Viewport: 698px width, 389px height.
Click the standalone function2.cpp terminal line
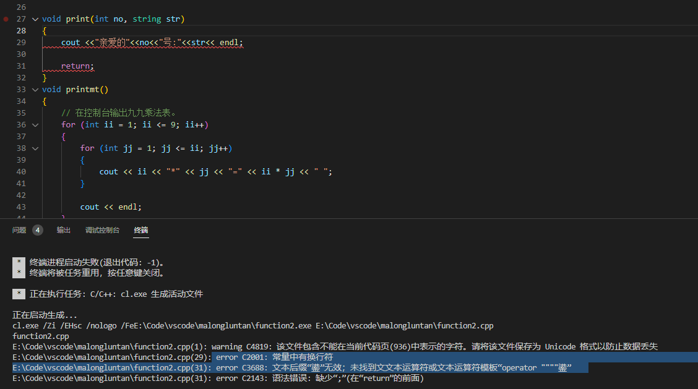40,336
